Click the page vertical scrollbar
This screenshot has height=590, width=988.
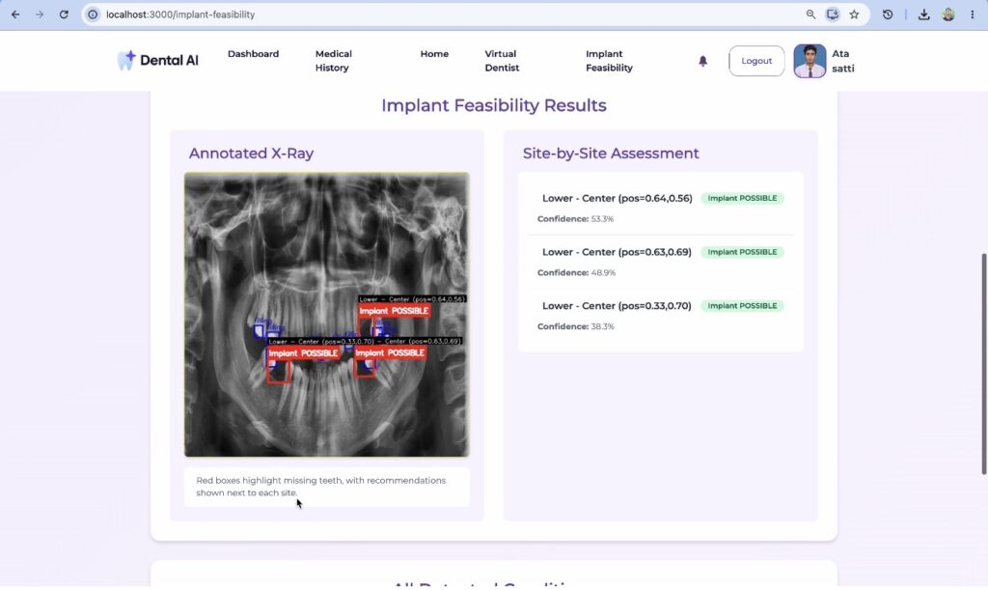click(983, 364)
